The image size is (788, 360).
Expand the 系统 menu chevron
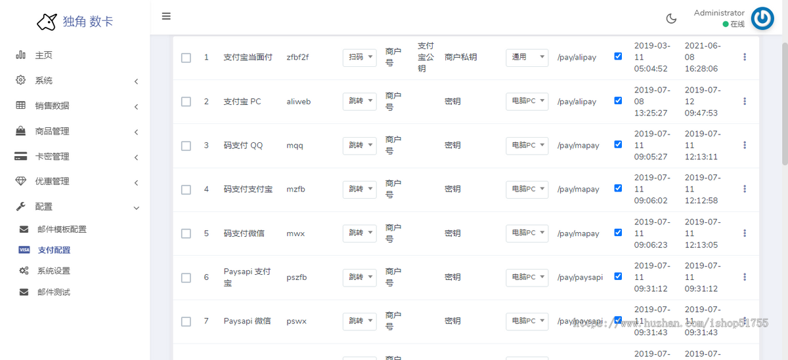point(136,81)
